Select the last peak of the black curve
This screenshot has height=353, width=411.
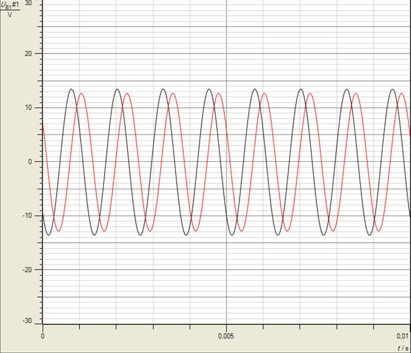click(x=392, y=89)
